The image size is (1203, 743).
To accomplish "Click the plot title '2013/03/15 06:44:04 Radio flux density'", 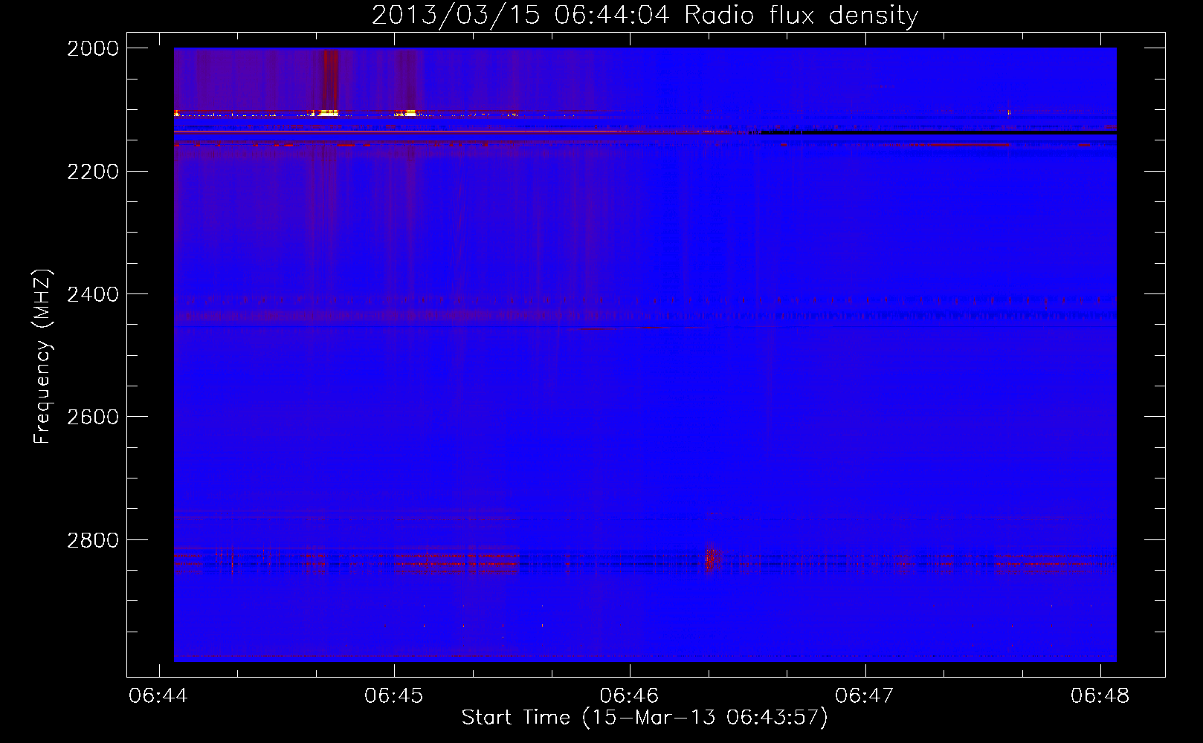I will 645,16.
